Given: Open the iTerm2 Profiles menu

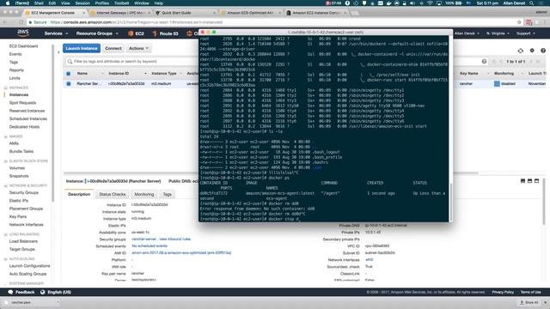Looking at the screenshot, I should pos(101,3).
